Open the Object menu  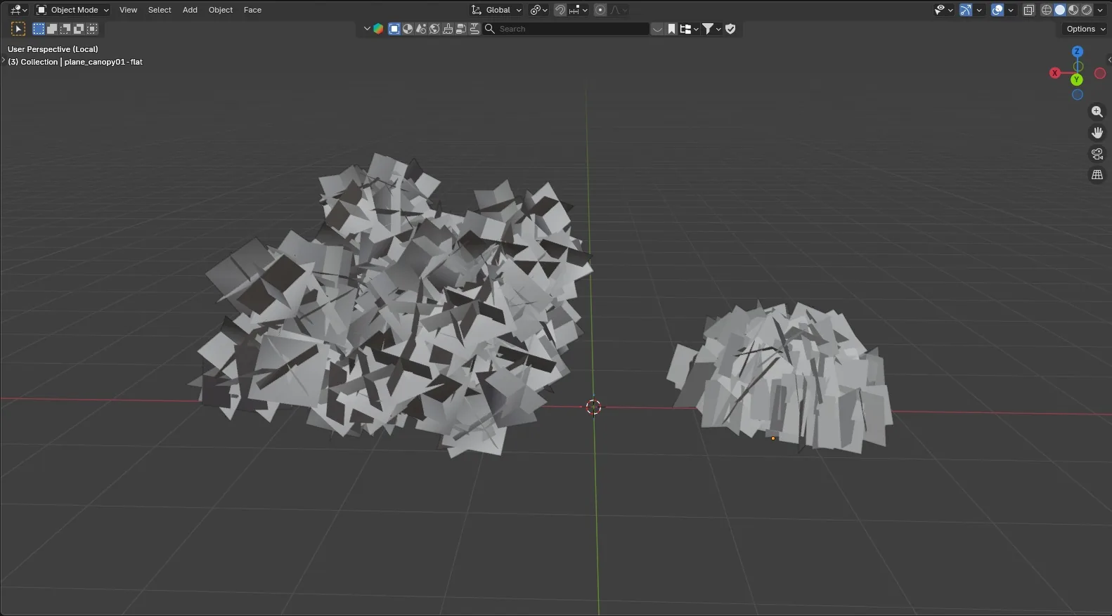point(221,10)
